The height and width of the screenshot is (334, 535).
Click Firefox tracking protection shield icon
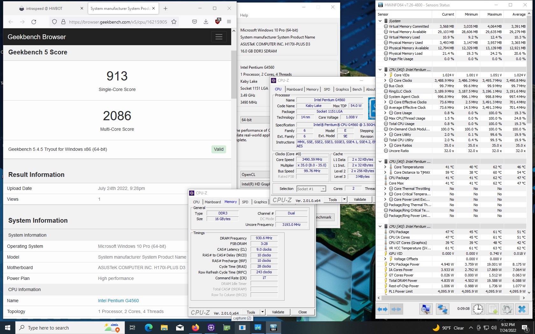pos(54,22)
